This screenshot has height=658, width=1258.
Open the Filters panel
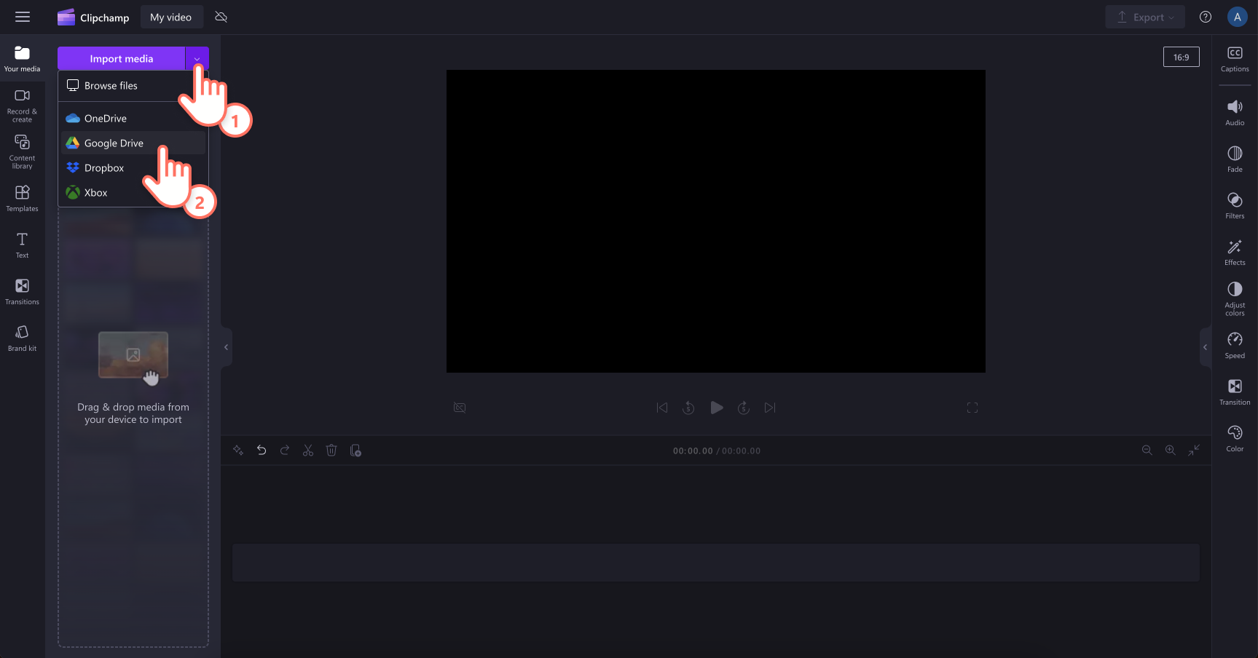[1235, 205]
